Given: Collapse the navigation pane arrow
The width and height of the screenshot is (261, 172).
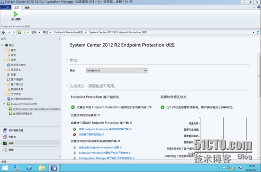Looking at the screenshot, I should (59, 39).
